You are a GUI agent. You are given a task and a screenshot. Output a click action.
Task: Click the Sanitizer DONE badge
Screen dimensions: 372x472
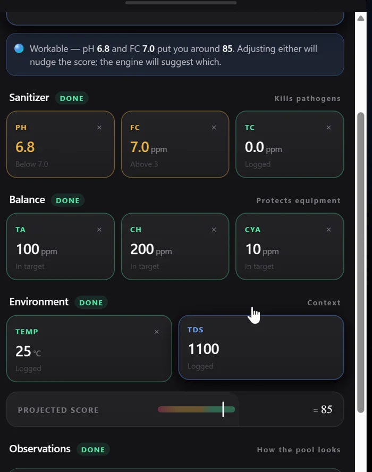pos(72,98)
